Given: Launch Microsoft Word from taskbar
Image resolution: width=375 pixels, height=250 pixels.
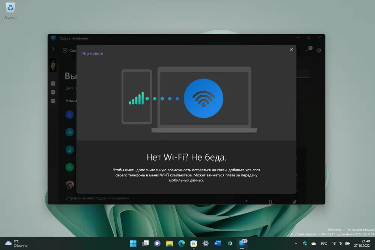Looking at the screenshot, I should tap(217, 244).
